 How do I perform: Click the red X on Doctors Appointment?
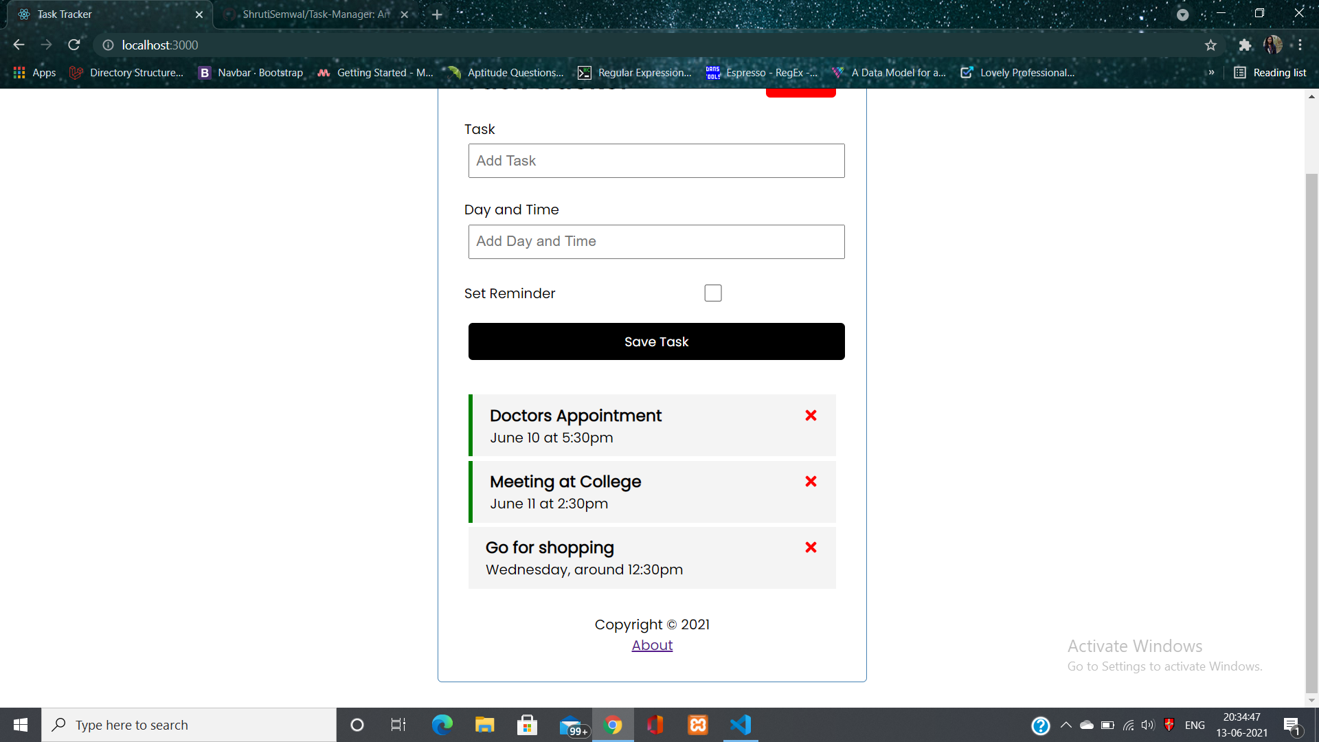[811, 416]
